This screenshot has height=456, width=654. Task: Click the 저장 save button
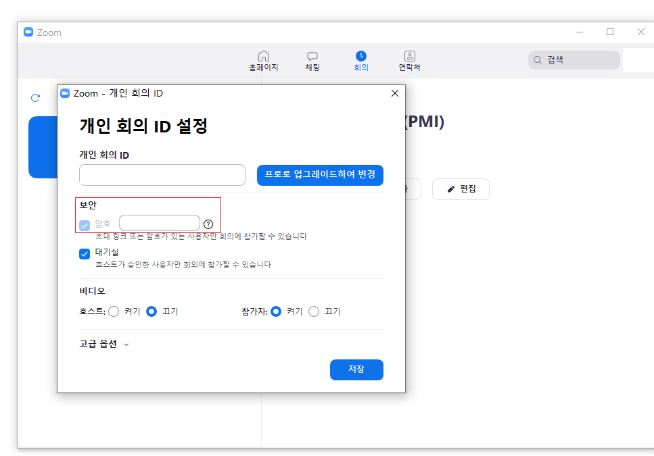point(356,370)
